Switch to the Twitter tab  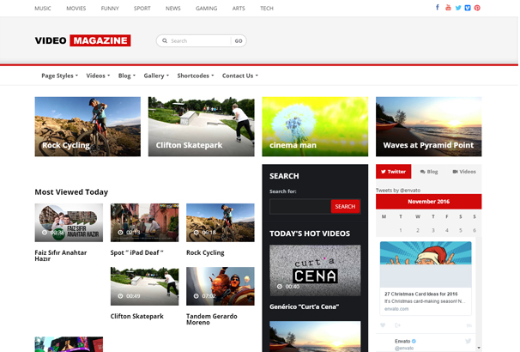[x=393, y=172]
